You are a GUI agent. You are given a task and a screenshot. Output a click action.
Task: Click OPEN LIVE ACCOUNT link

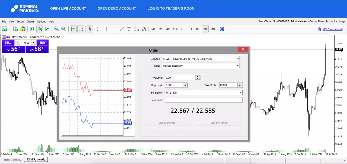tap(68, 8)
